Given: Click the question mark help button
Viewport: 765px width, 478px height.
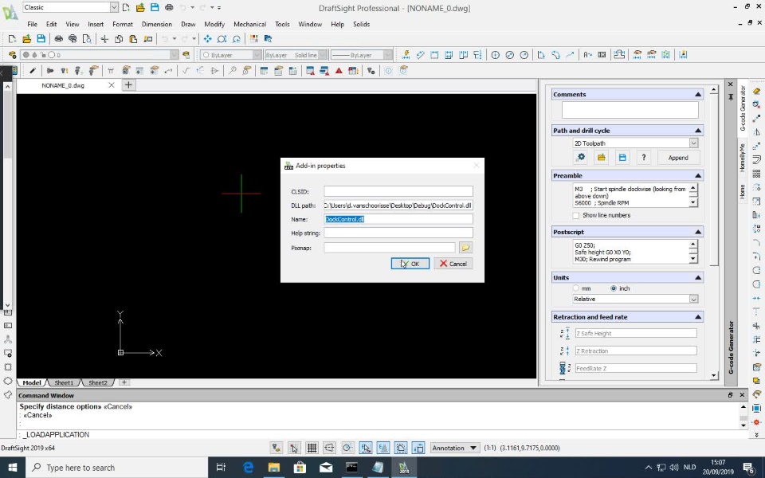Looking at the screenshot, I should [x=644, y=158].
